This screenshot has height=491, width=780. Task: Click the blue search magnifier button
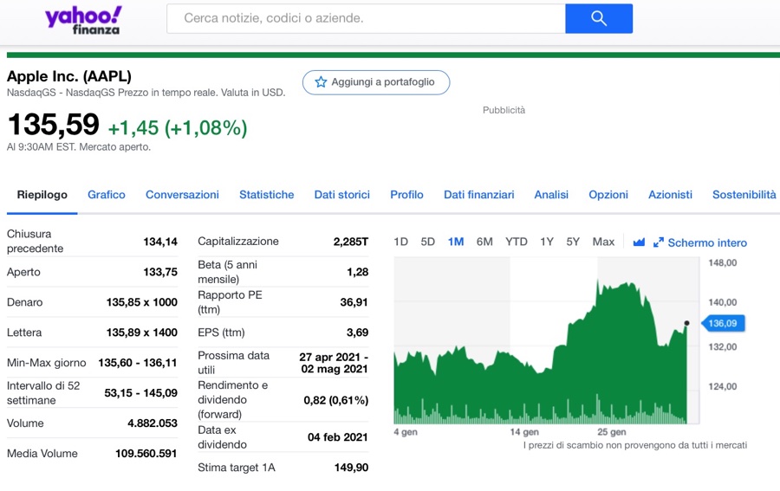tap(598, 18)
